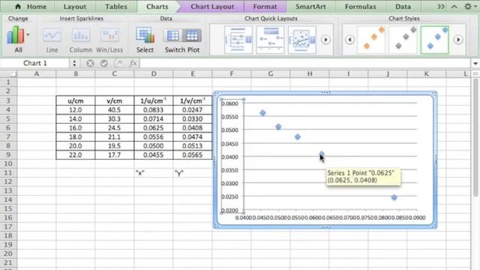This screenshot has width=480, height=270.
Task: Click cell containing 0.0833
Action: 153,109
